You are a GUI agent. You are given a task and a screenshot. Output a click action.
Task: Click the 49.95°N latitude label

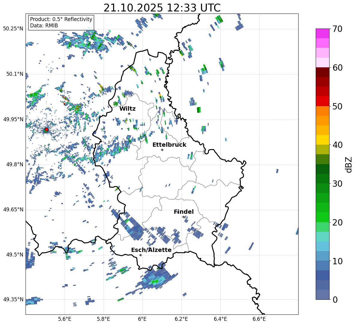pos(13,119)
